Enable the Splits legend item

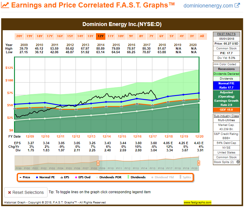(x=185, y=177)
